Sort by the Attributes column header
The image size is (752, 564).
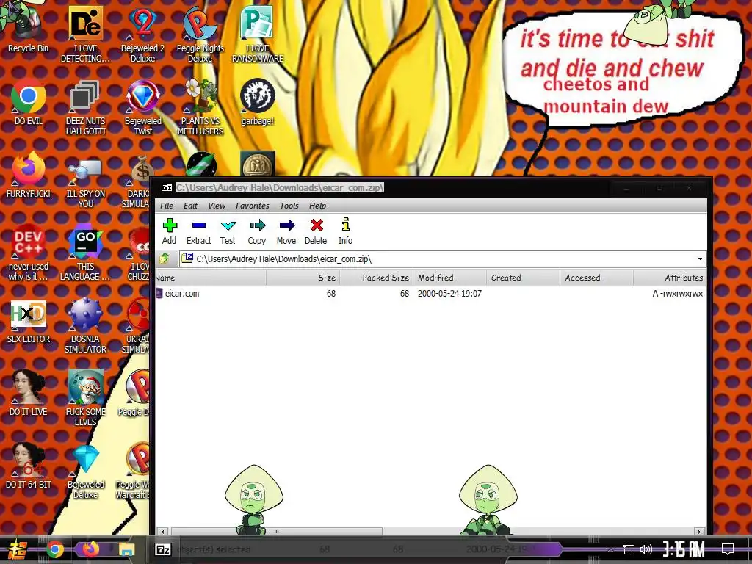[x=670, y=278]
